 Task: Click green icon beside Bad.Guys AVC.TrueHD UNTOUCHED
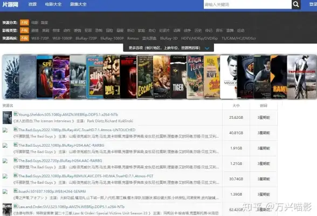click(16, 129)
